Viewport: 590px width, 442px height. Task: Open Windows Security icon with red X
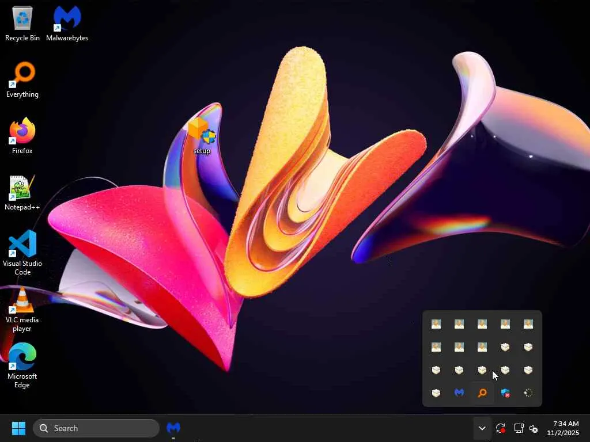(505, 393)
